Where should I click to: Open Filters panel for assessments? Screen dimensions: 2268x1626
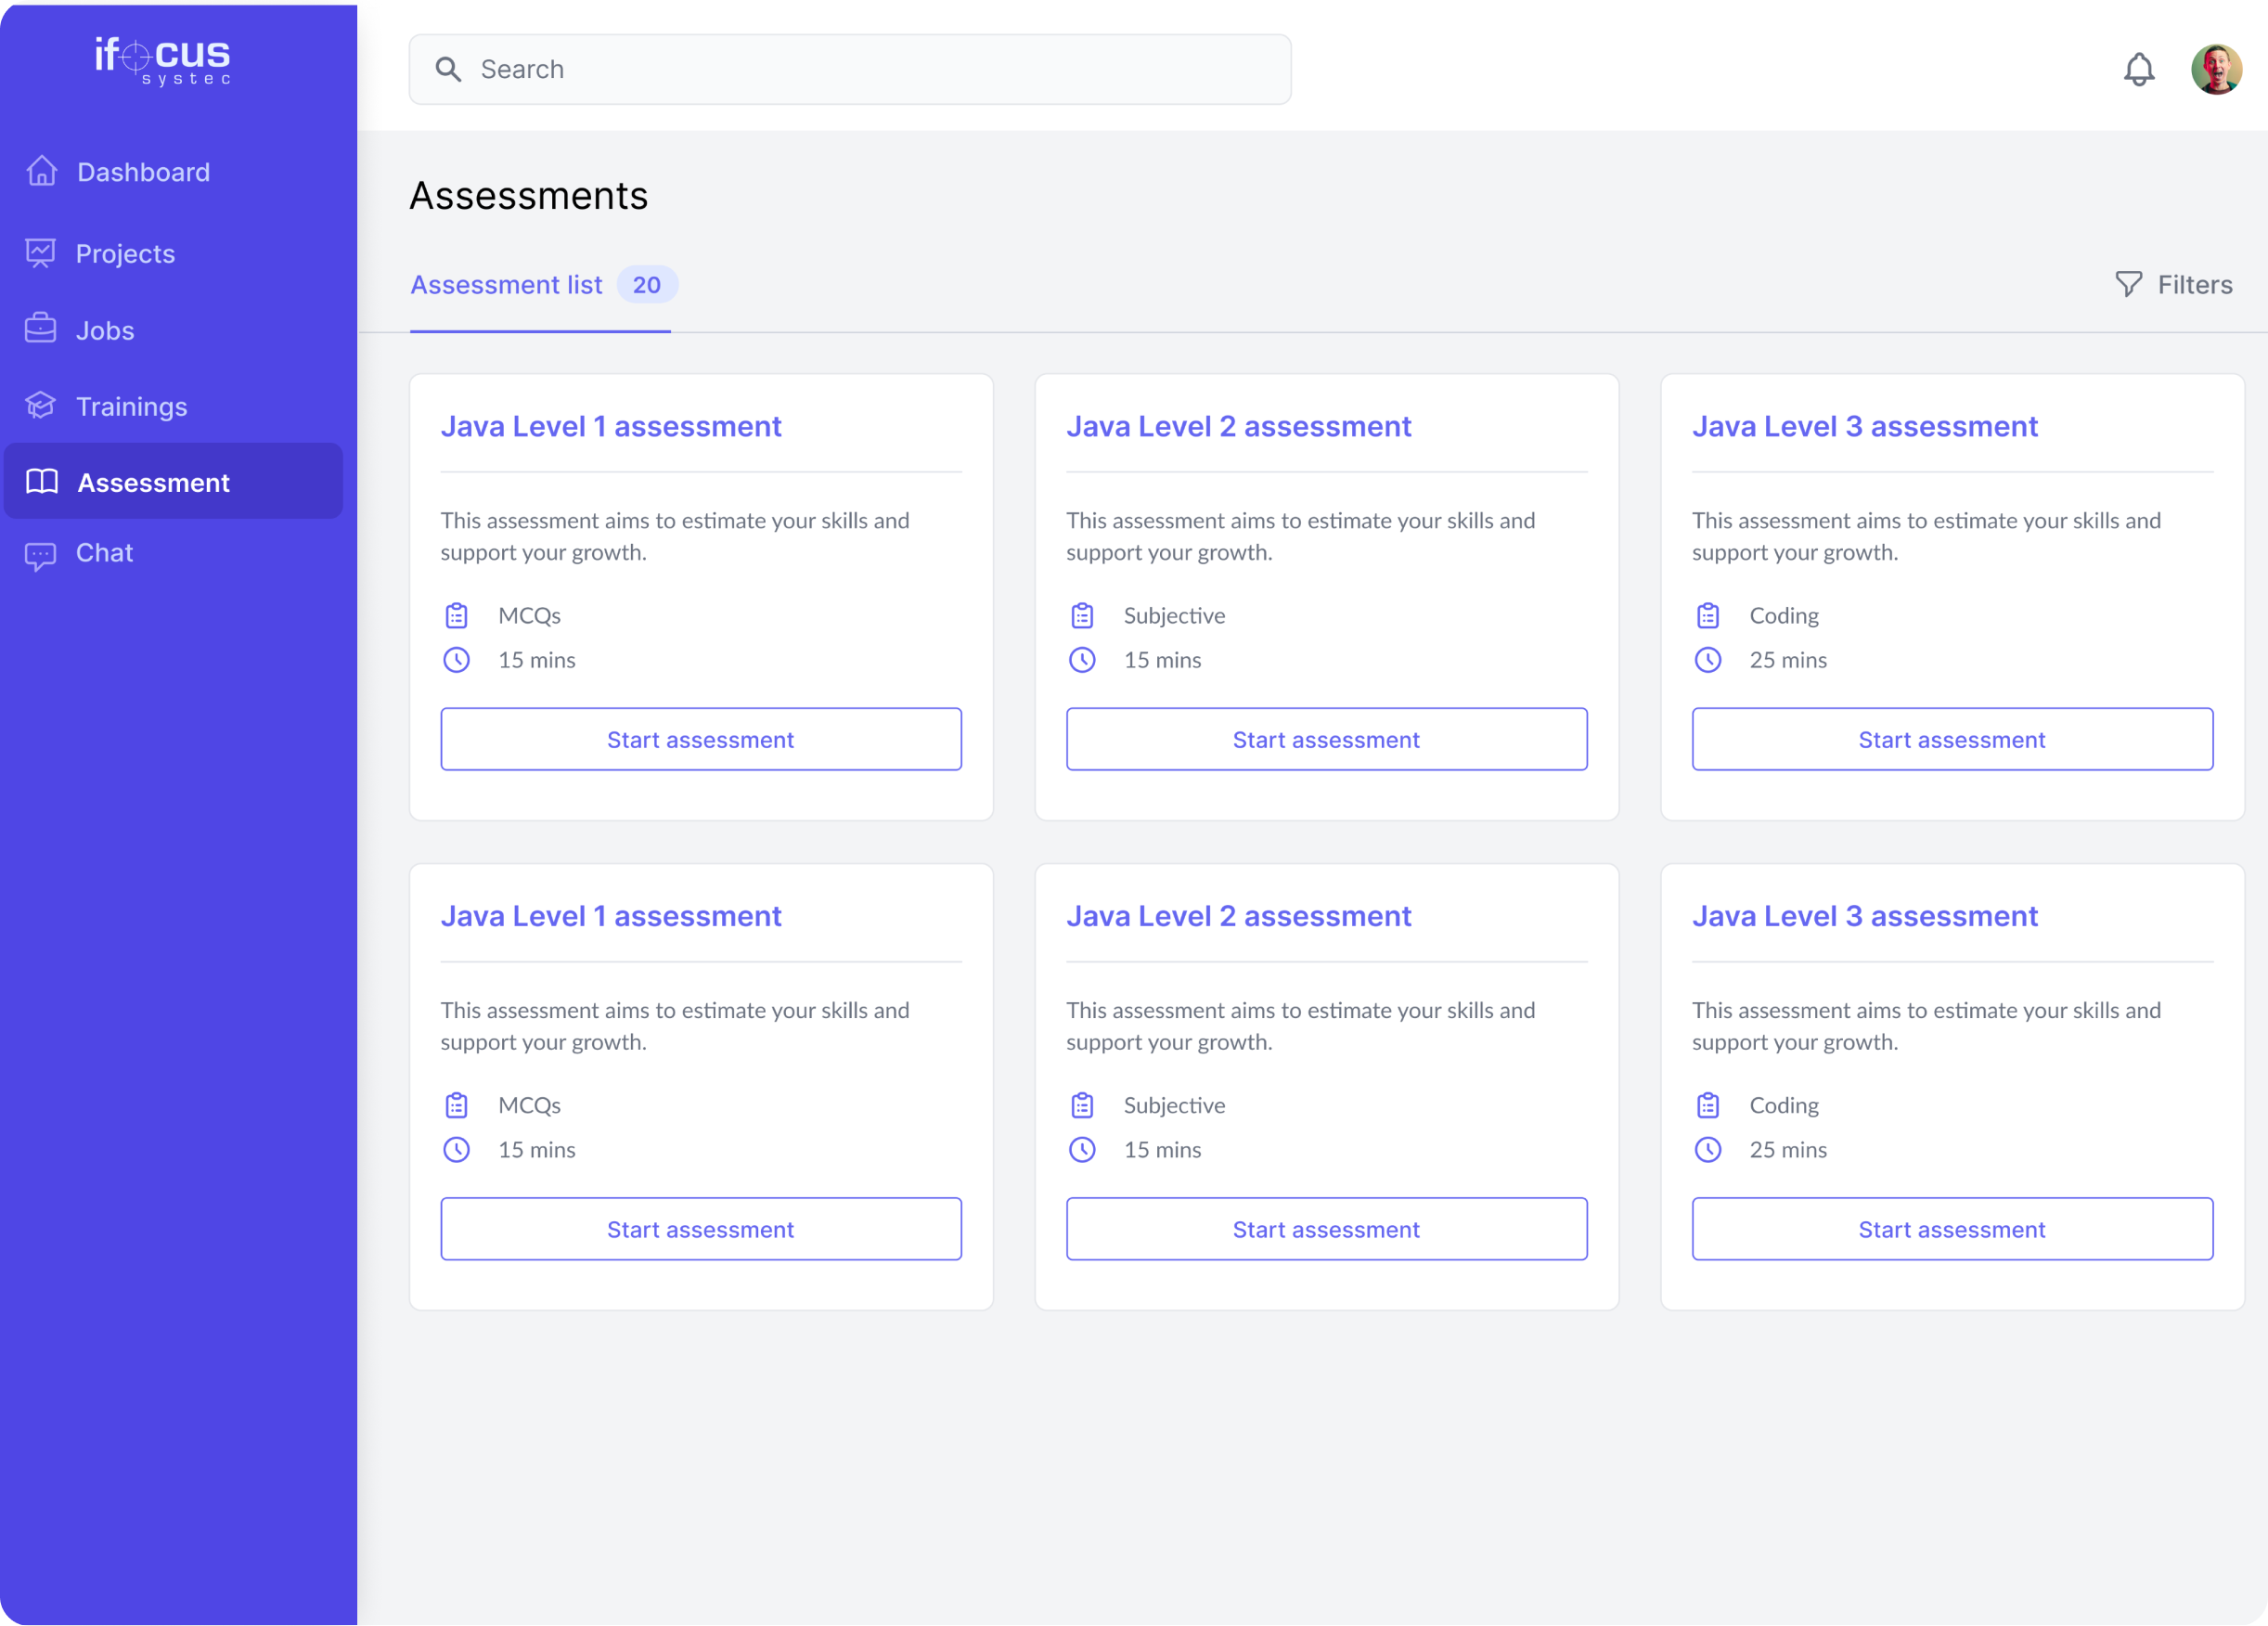[x=2176, y=283]
